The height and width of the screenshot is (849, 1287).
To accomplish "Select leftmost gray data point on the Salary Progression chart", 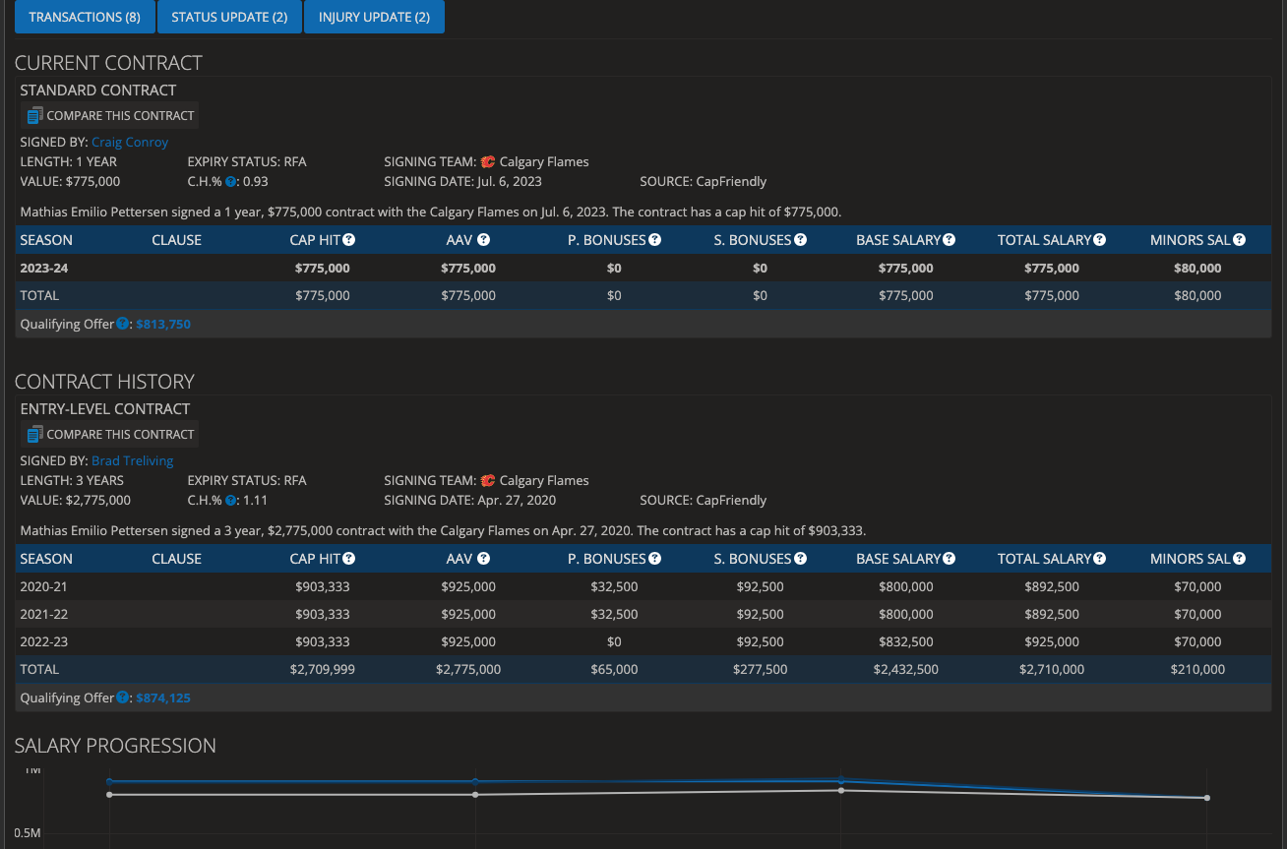I will click(109, 794).
